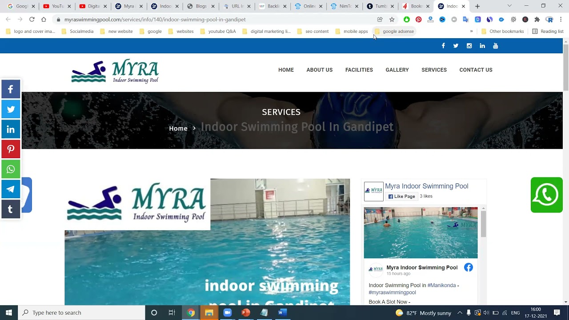This screenshot has height=320, width=569.
Task: Open Instagram icon in the top header bar
Action: click(x=469, y=46)
